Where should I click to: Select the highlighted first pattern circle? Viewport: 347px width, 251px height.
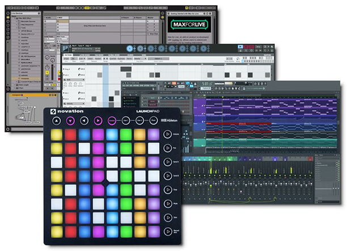(x=130, y=49)
